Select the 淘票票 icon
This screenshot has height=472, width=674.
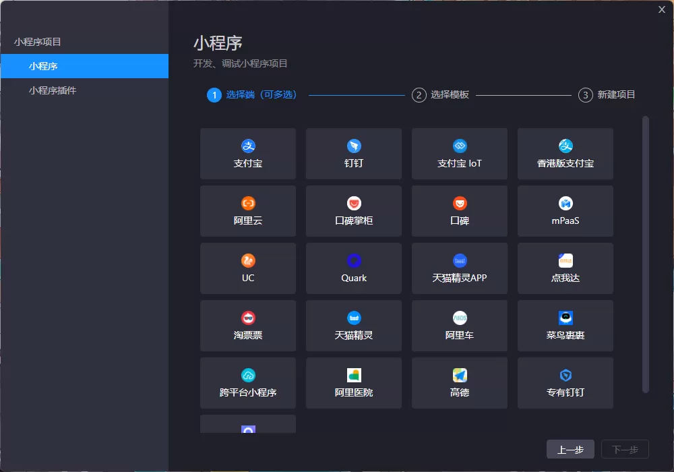pyautogui.click(x=247, y=325)
